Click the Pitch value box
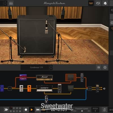 [x=95, y=110]
